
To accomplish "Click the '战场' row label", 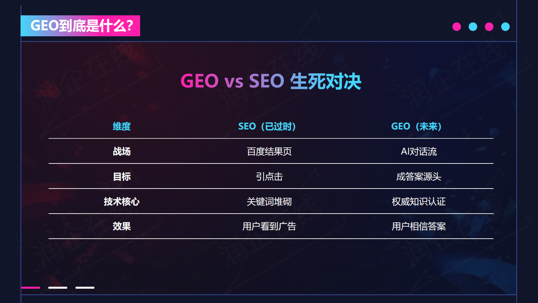I will [x=122, y=151].
